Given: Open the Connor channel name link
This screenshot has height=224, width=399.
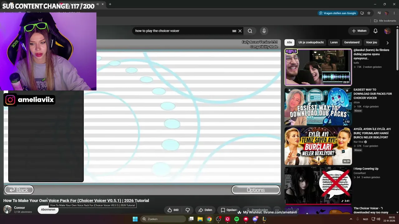Looking at the screenshot, I should pos(19,208).
